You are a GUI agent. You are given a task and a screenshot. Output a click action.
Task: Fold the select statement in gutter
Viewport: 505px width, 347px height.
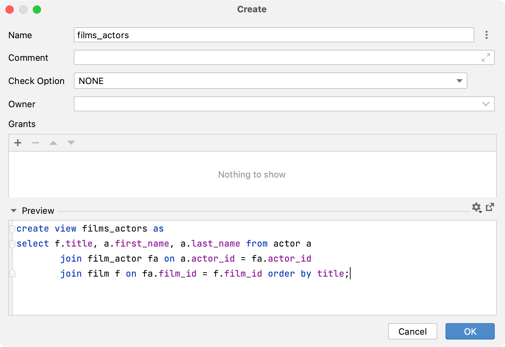tap(12, 244)
